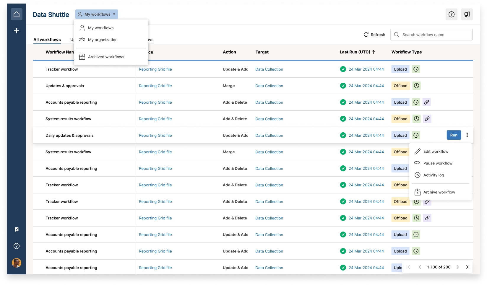
Task: Choose Edit workflow from the context menu
Action: [x=436, y=151]
